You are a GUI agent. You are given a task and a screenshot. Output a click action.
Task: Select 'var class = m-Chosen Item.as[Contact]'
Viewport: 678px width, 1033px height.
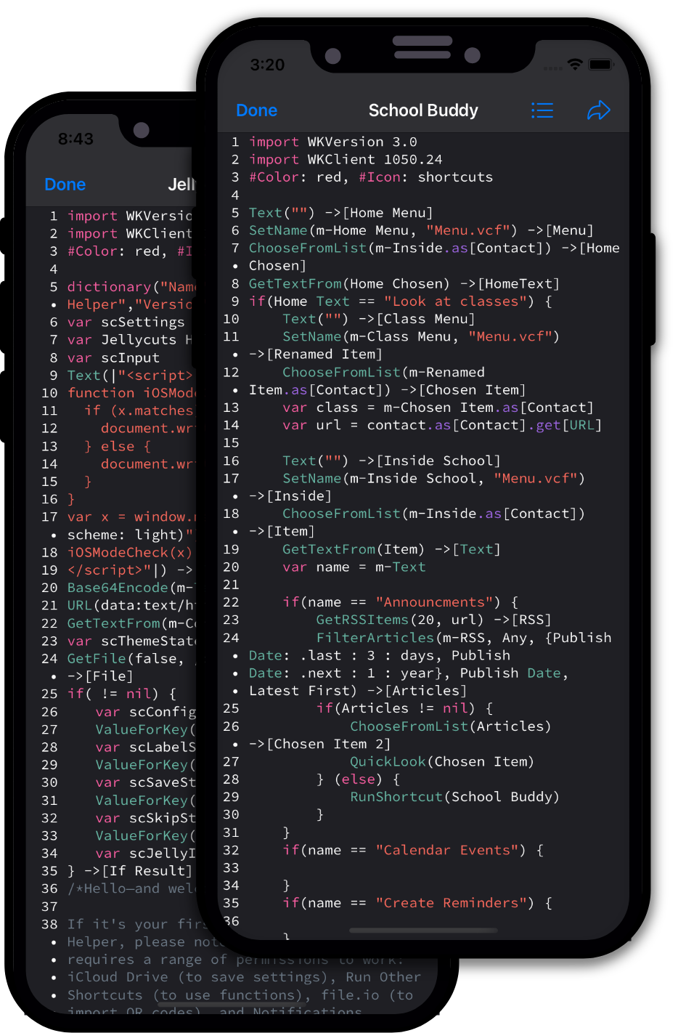click(438, 408)
